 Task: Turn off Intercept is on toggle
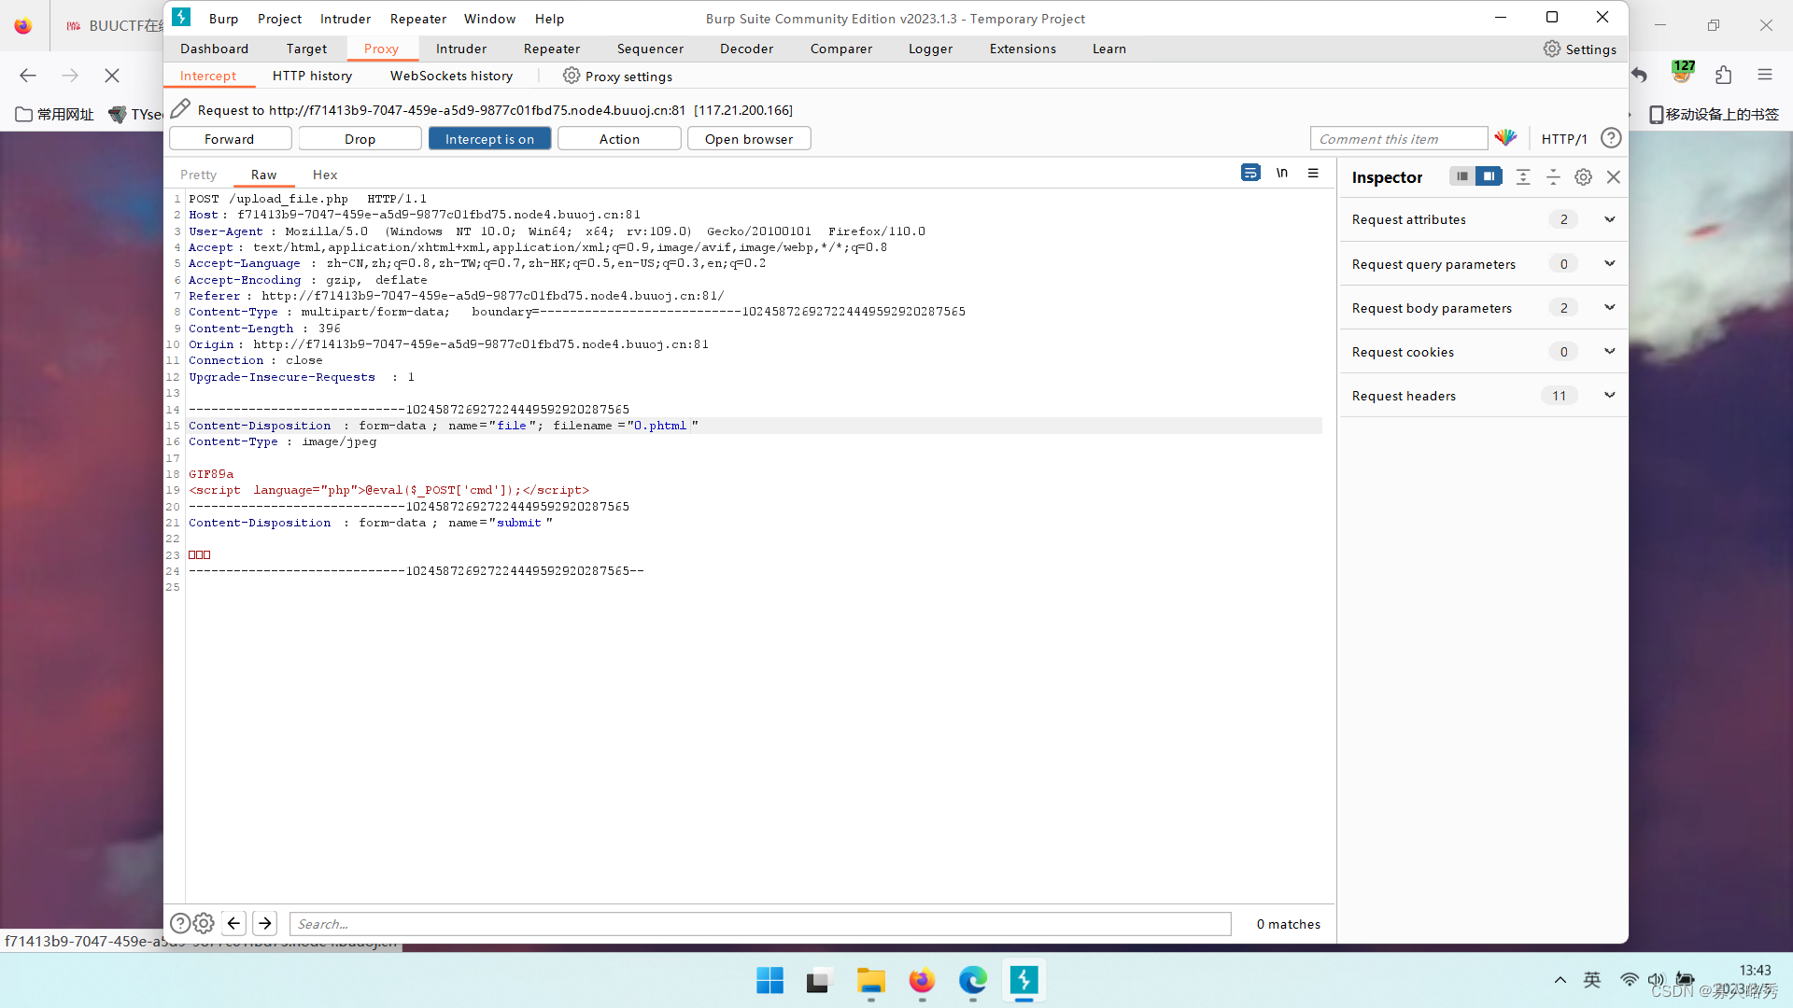489,139
